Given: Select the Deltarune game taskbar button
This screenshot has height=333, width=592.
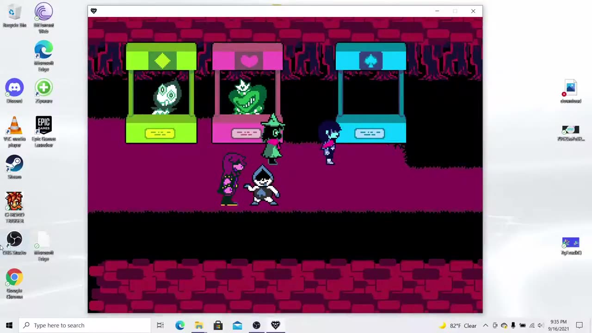Looking at the screenshot, I should (276, 325).
